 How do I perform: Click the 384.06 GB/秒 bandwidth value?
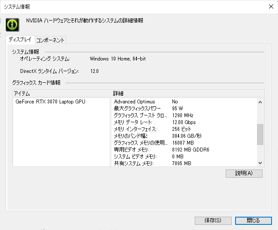click(187, 136)
